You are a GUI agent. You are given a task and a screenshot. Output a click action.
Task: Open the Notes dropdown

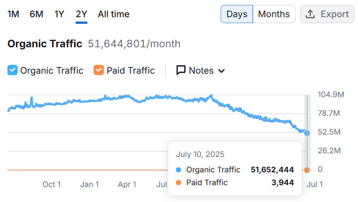[x=201, y=70]
